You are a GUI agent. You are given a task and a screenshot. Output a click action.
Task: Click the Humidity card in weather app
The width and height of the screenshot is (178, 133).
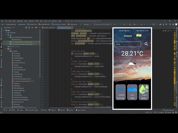pyautogui.click(x=144, y=92)
